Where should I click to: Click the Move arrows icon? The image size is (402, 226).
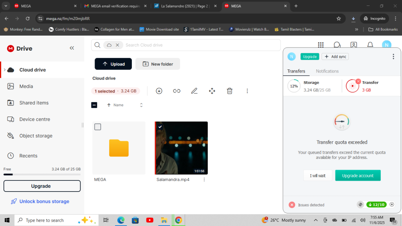(x=212, y=91)
